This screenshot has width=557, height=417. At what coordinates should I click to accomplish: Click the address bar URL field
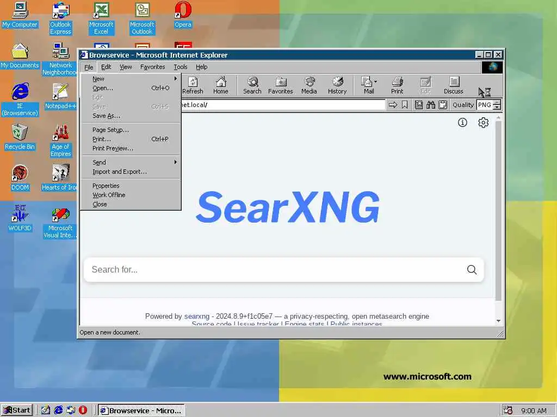[283, 105]
